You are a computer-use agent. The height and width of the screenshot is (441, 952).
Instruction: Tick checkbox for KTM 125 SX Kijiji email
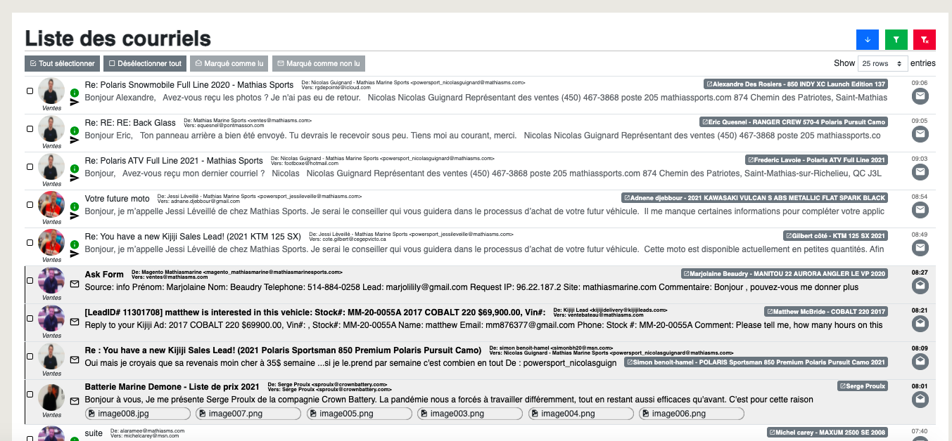pos(30,243)
